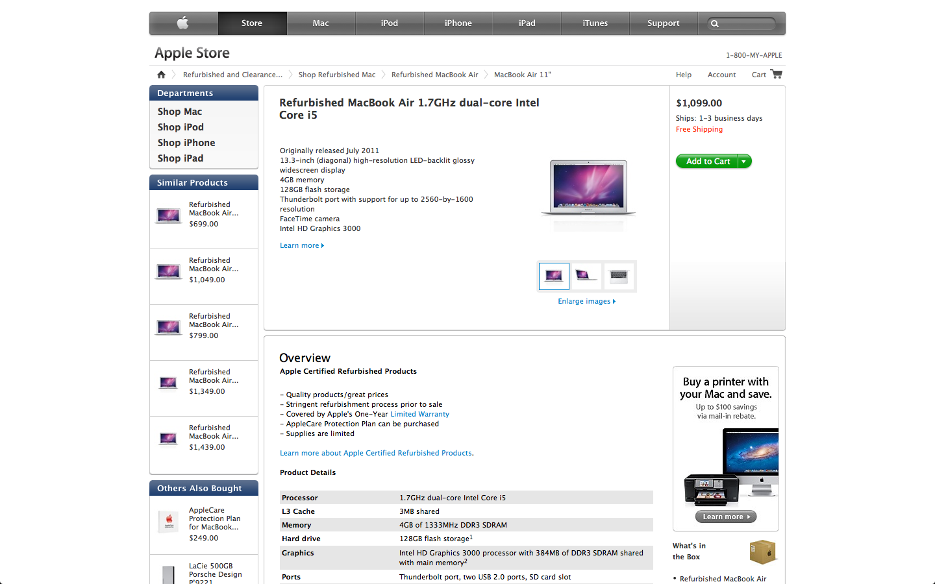Open the iPad tab

coord(527,23)
